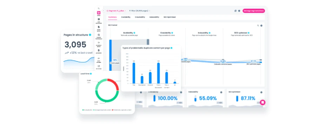Click the Description bar in the bar chart
The height and width of the screenshot is (129, 335).
point(142,80)
